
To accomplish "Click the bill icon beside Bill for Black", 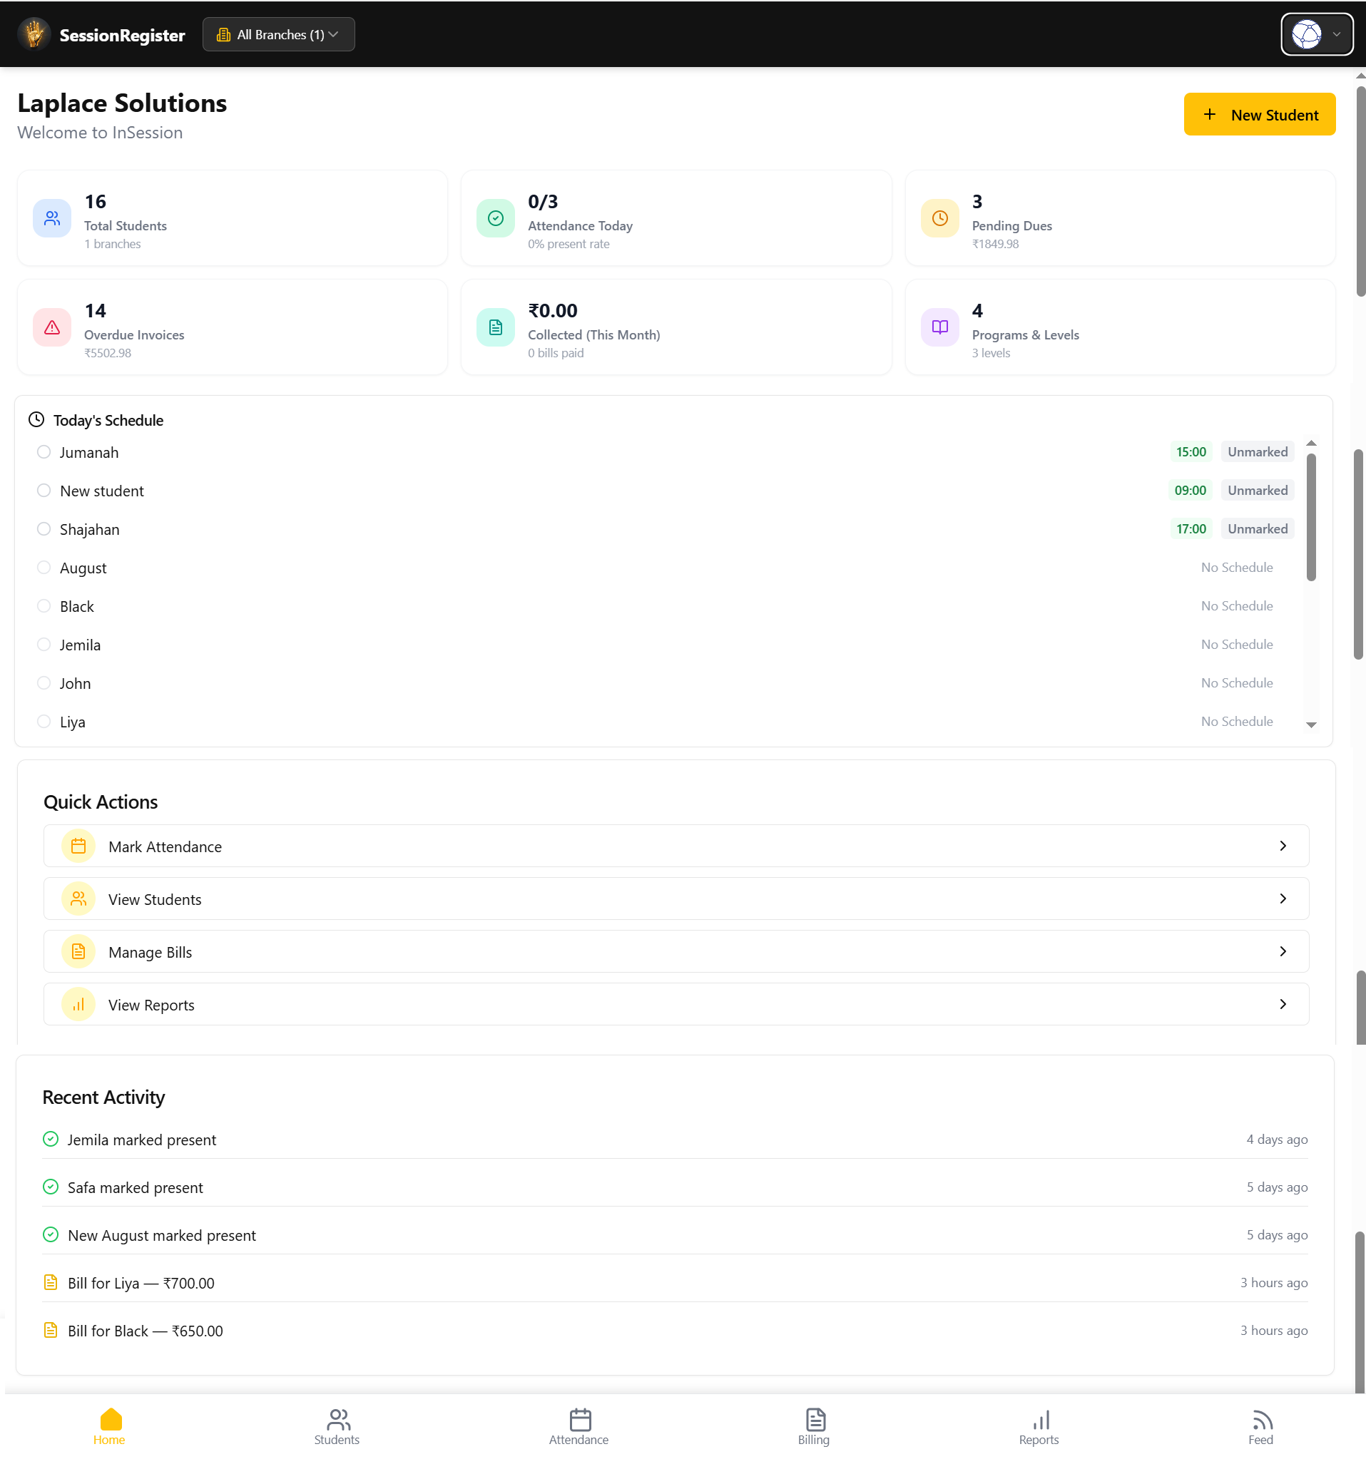I will [50, 1331].
